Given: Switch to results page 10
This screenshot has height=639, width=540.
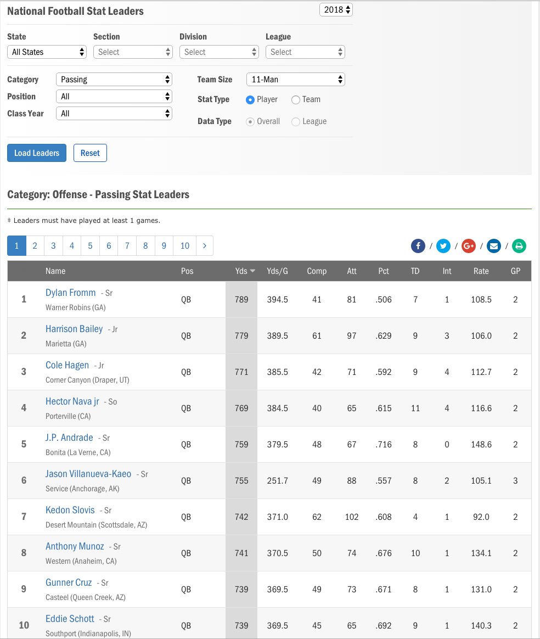Looking at the screenshot, I should pyautogui.click(x=184, y=246).
